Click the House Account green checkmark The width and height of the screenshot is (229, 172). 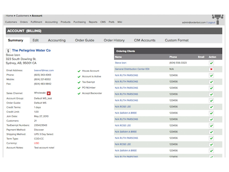tap(79, 71)
